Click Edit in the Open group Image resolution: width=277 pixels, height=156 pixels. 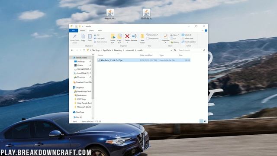click(173, 39)
